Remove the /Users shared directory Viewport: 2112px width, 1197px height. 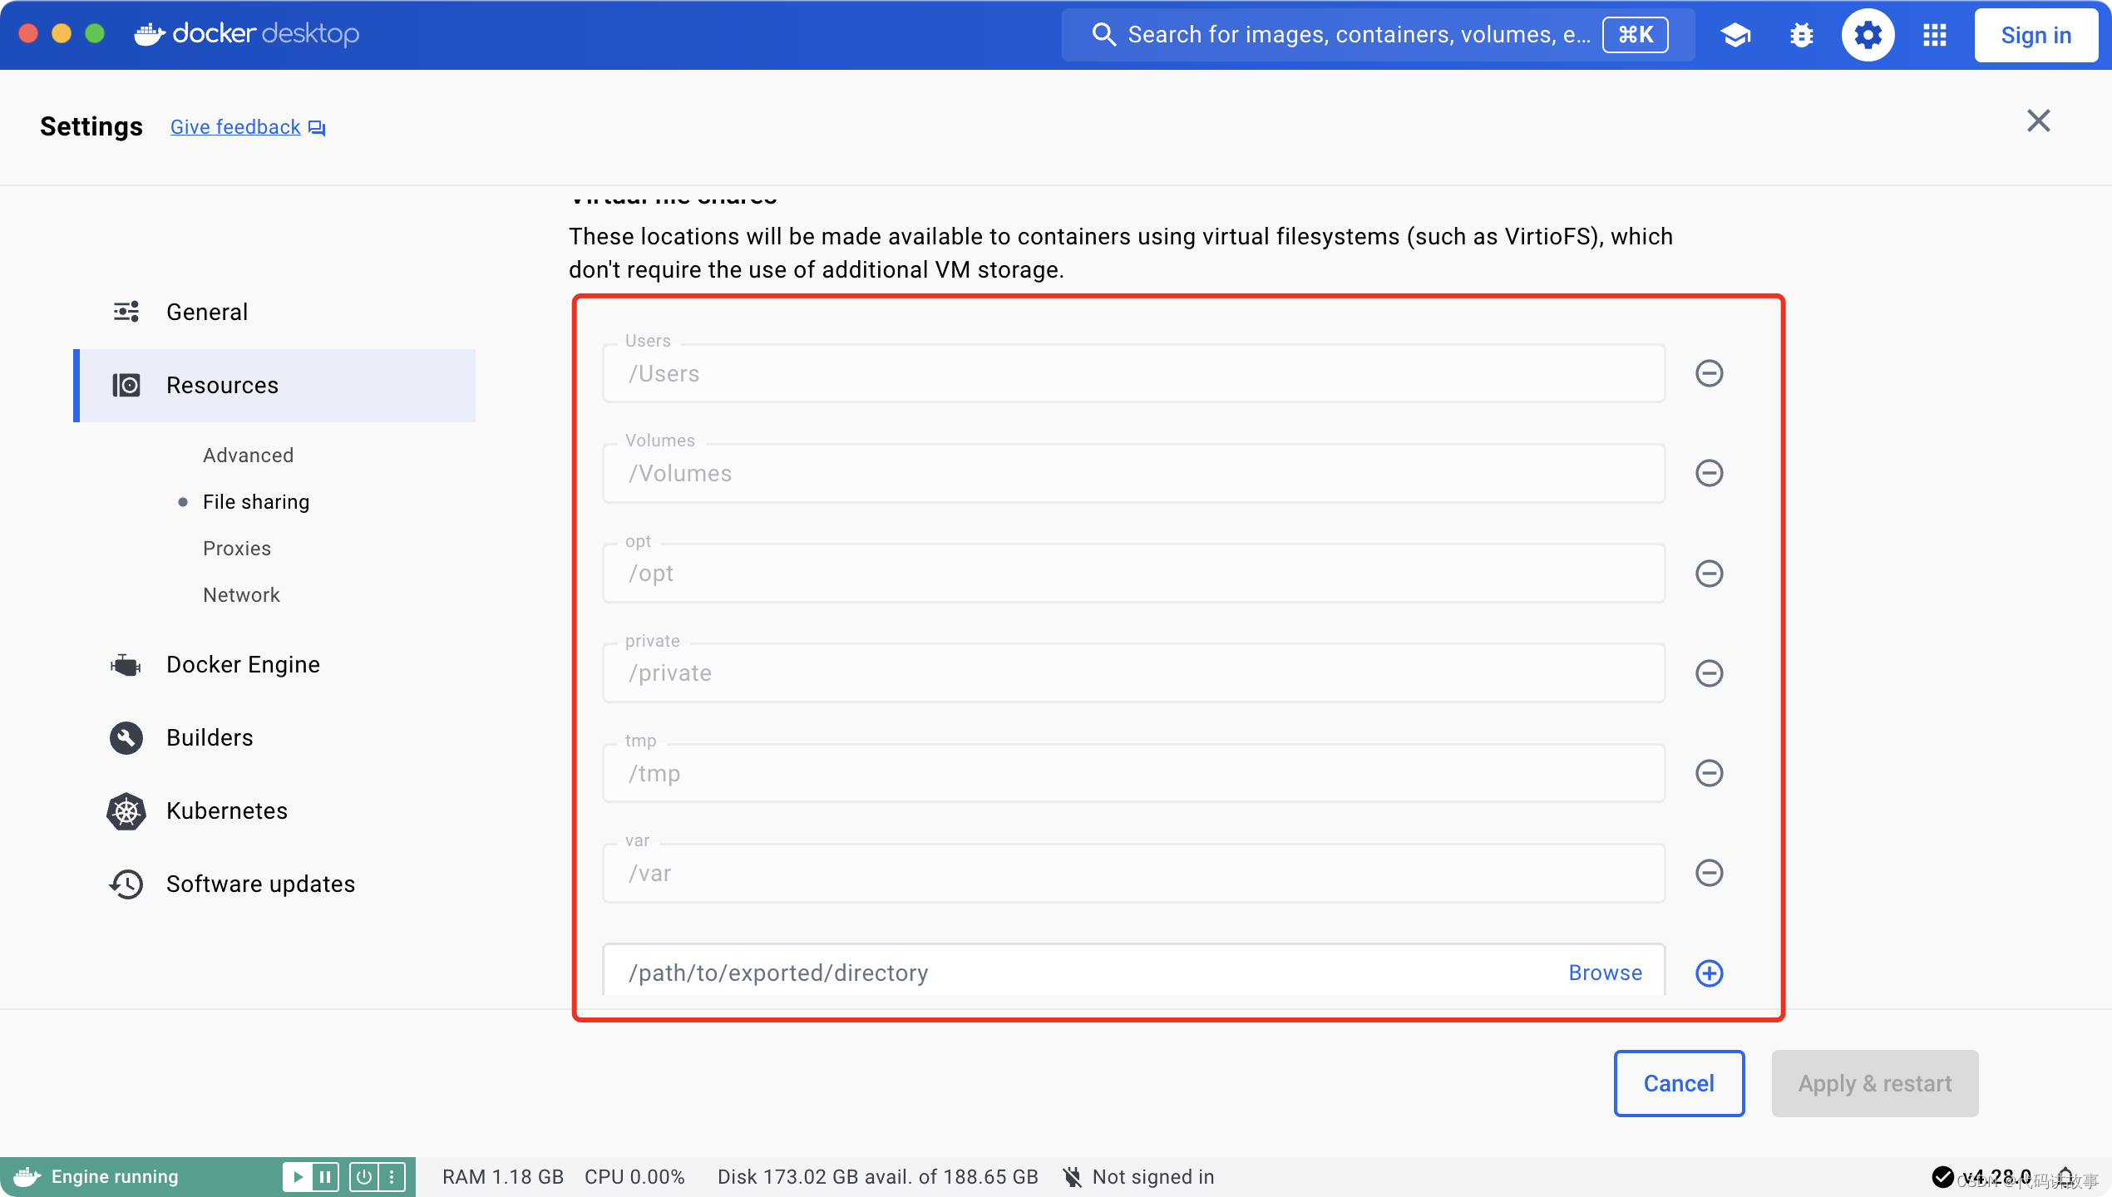click(x=1709, y=373)
